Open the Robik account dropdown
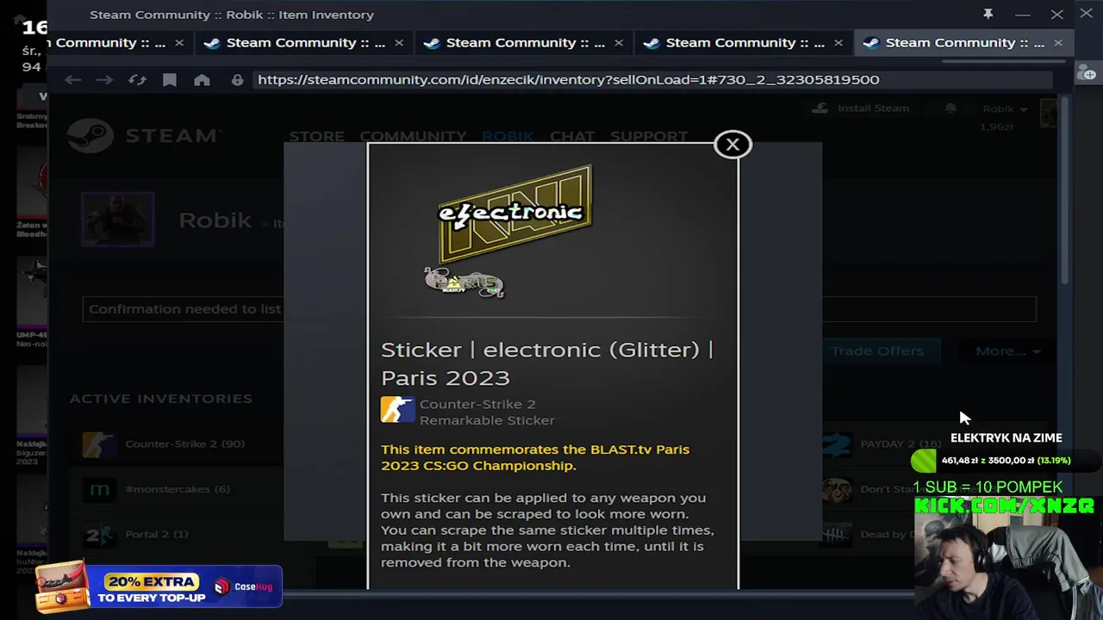Screen dimensions: 1103x620 [x=1005, y=109]
